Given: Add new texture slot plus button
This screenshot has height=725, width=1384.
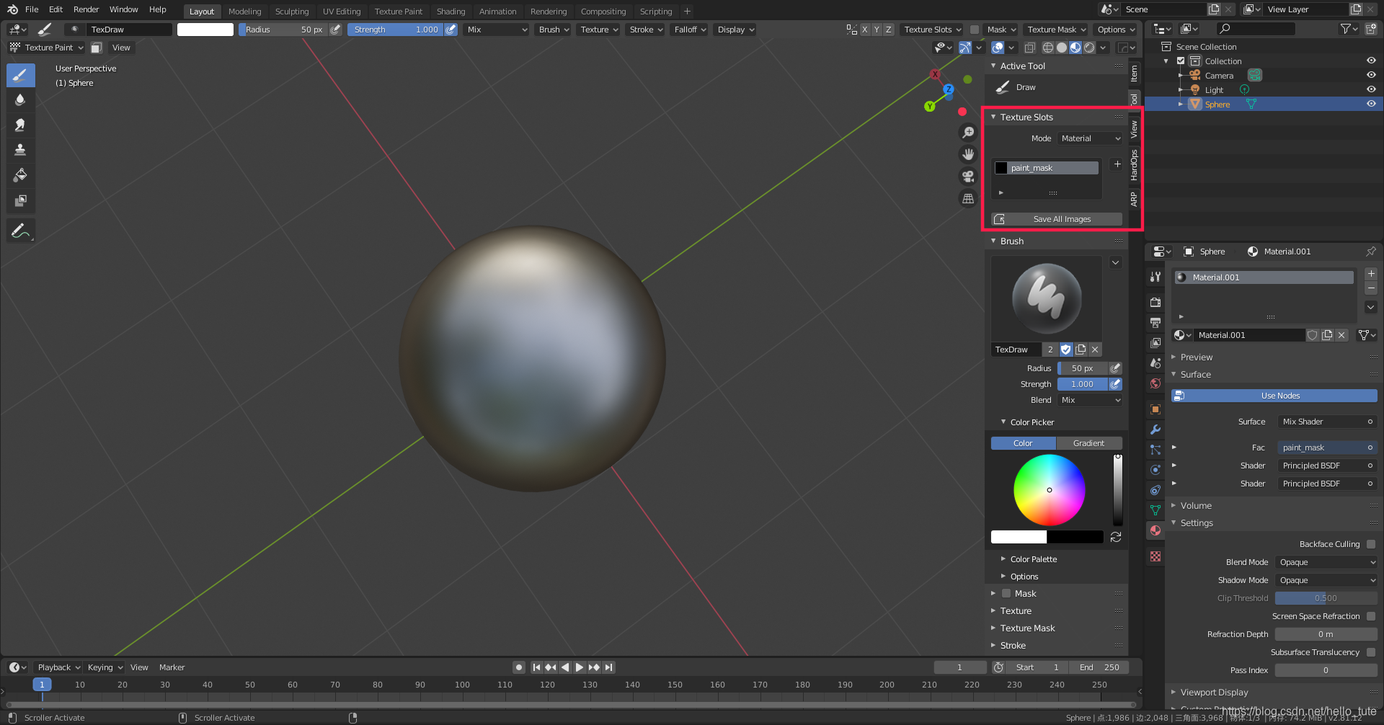Looking at the screenshot, I should (1117, 164).
